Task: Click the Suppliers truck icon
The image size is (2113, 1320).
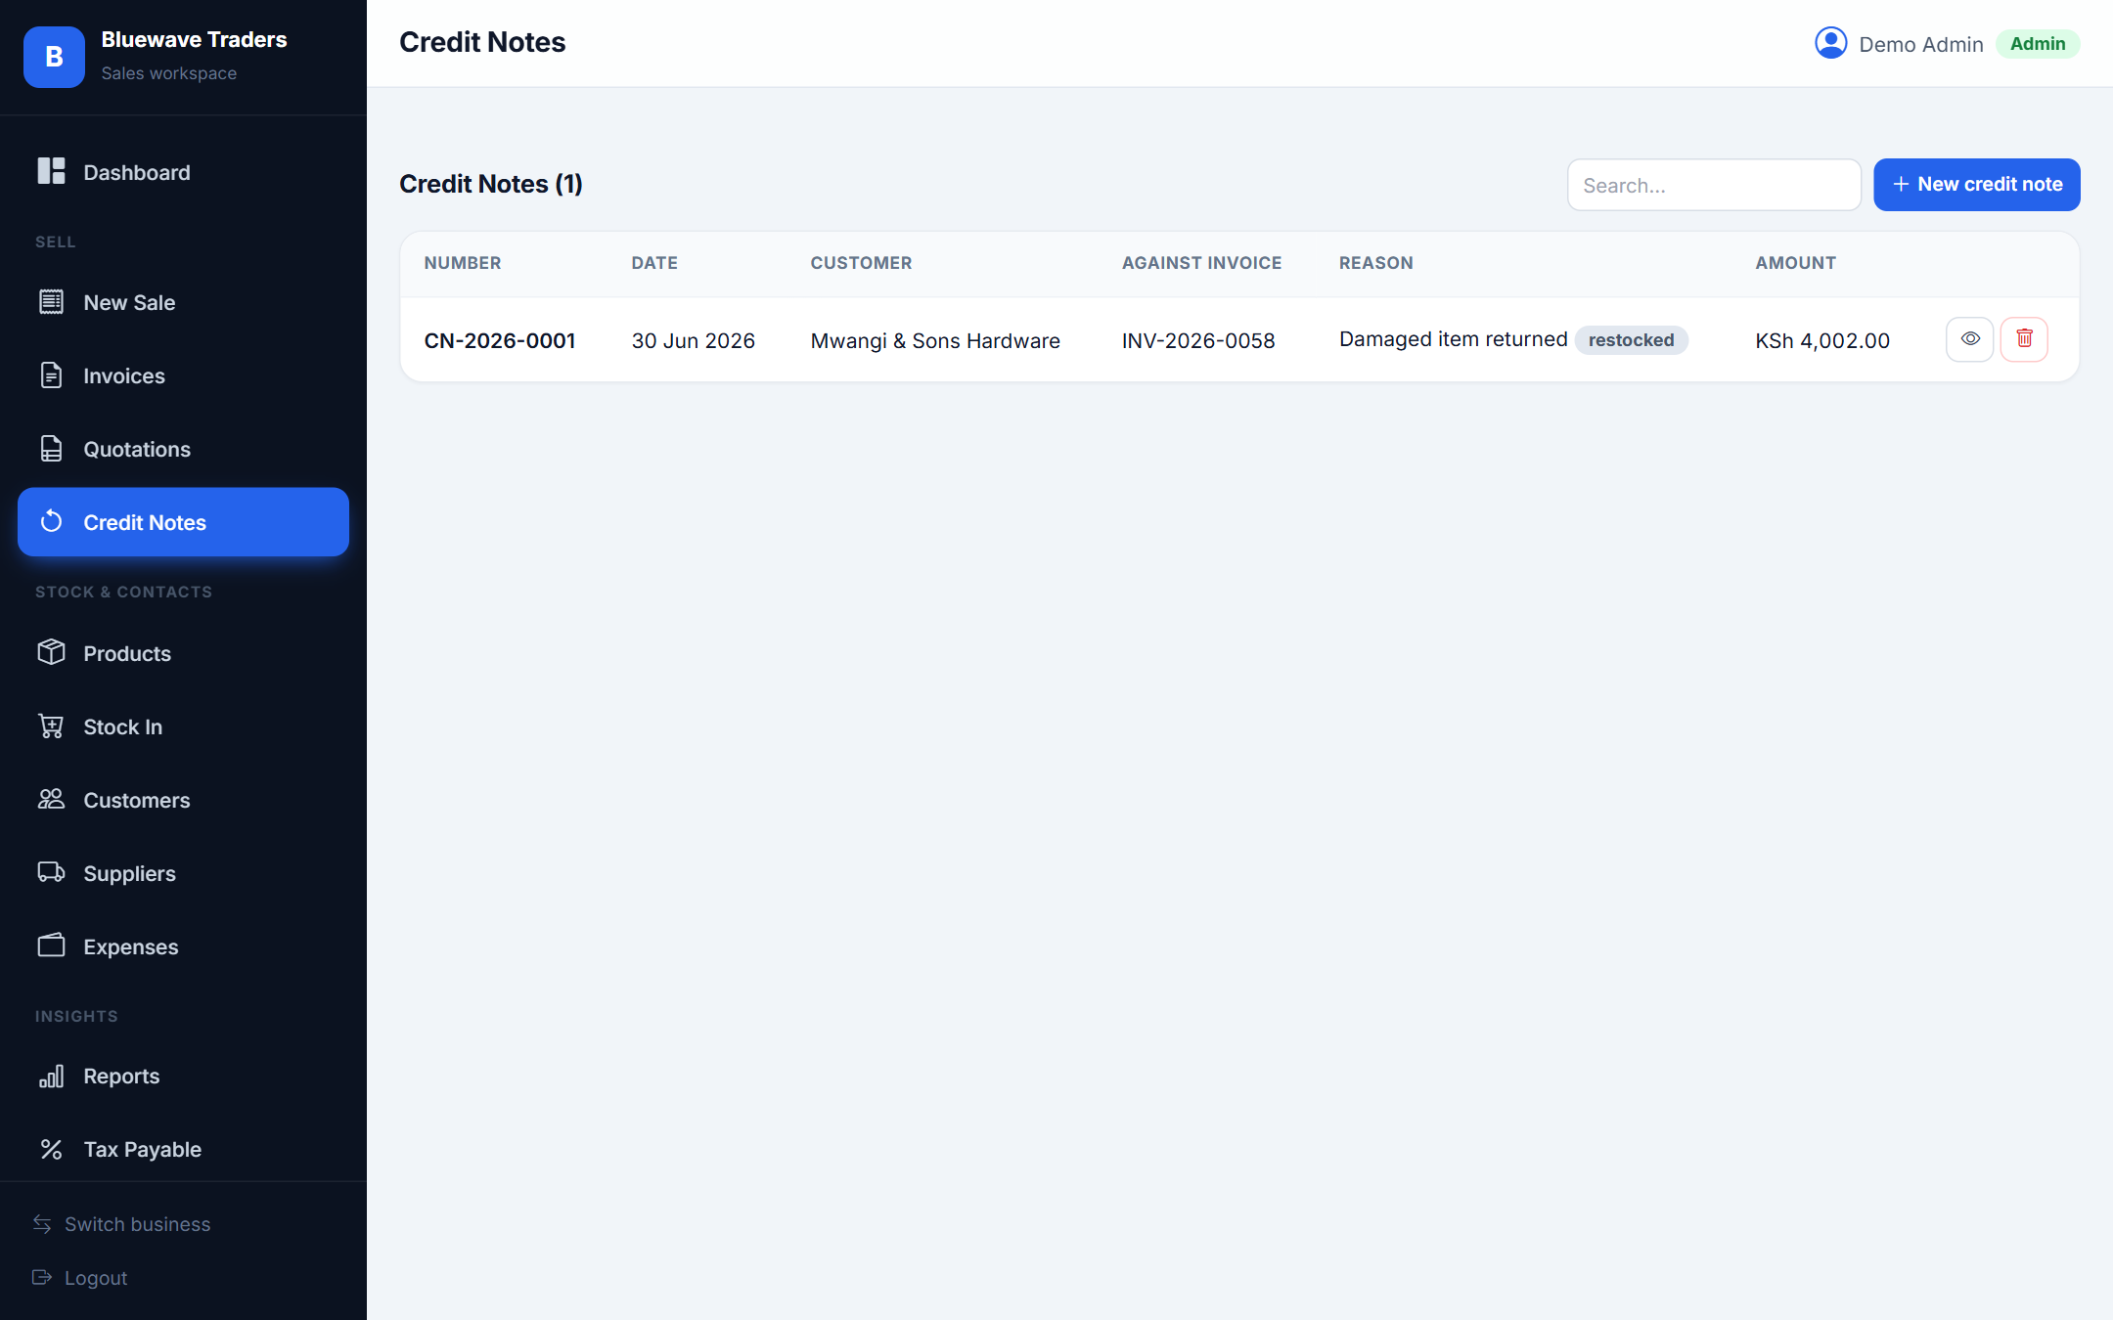Action: [x=51, y=872]
